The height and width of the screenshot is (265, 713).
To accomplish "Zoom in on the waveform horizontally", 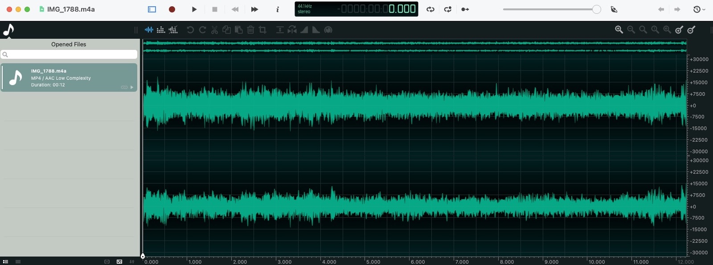I will click(x=619, y=30).
